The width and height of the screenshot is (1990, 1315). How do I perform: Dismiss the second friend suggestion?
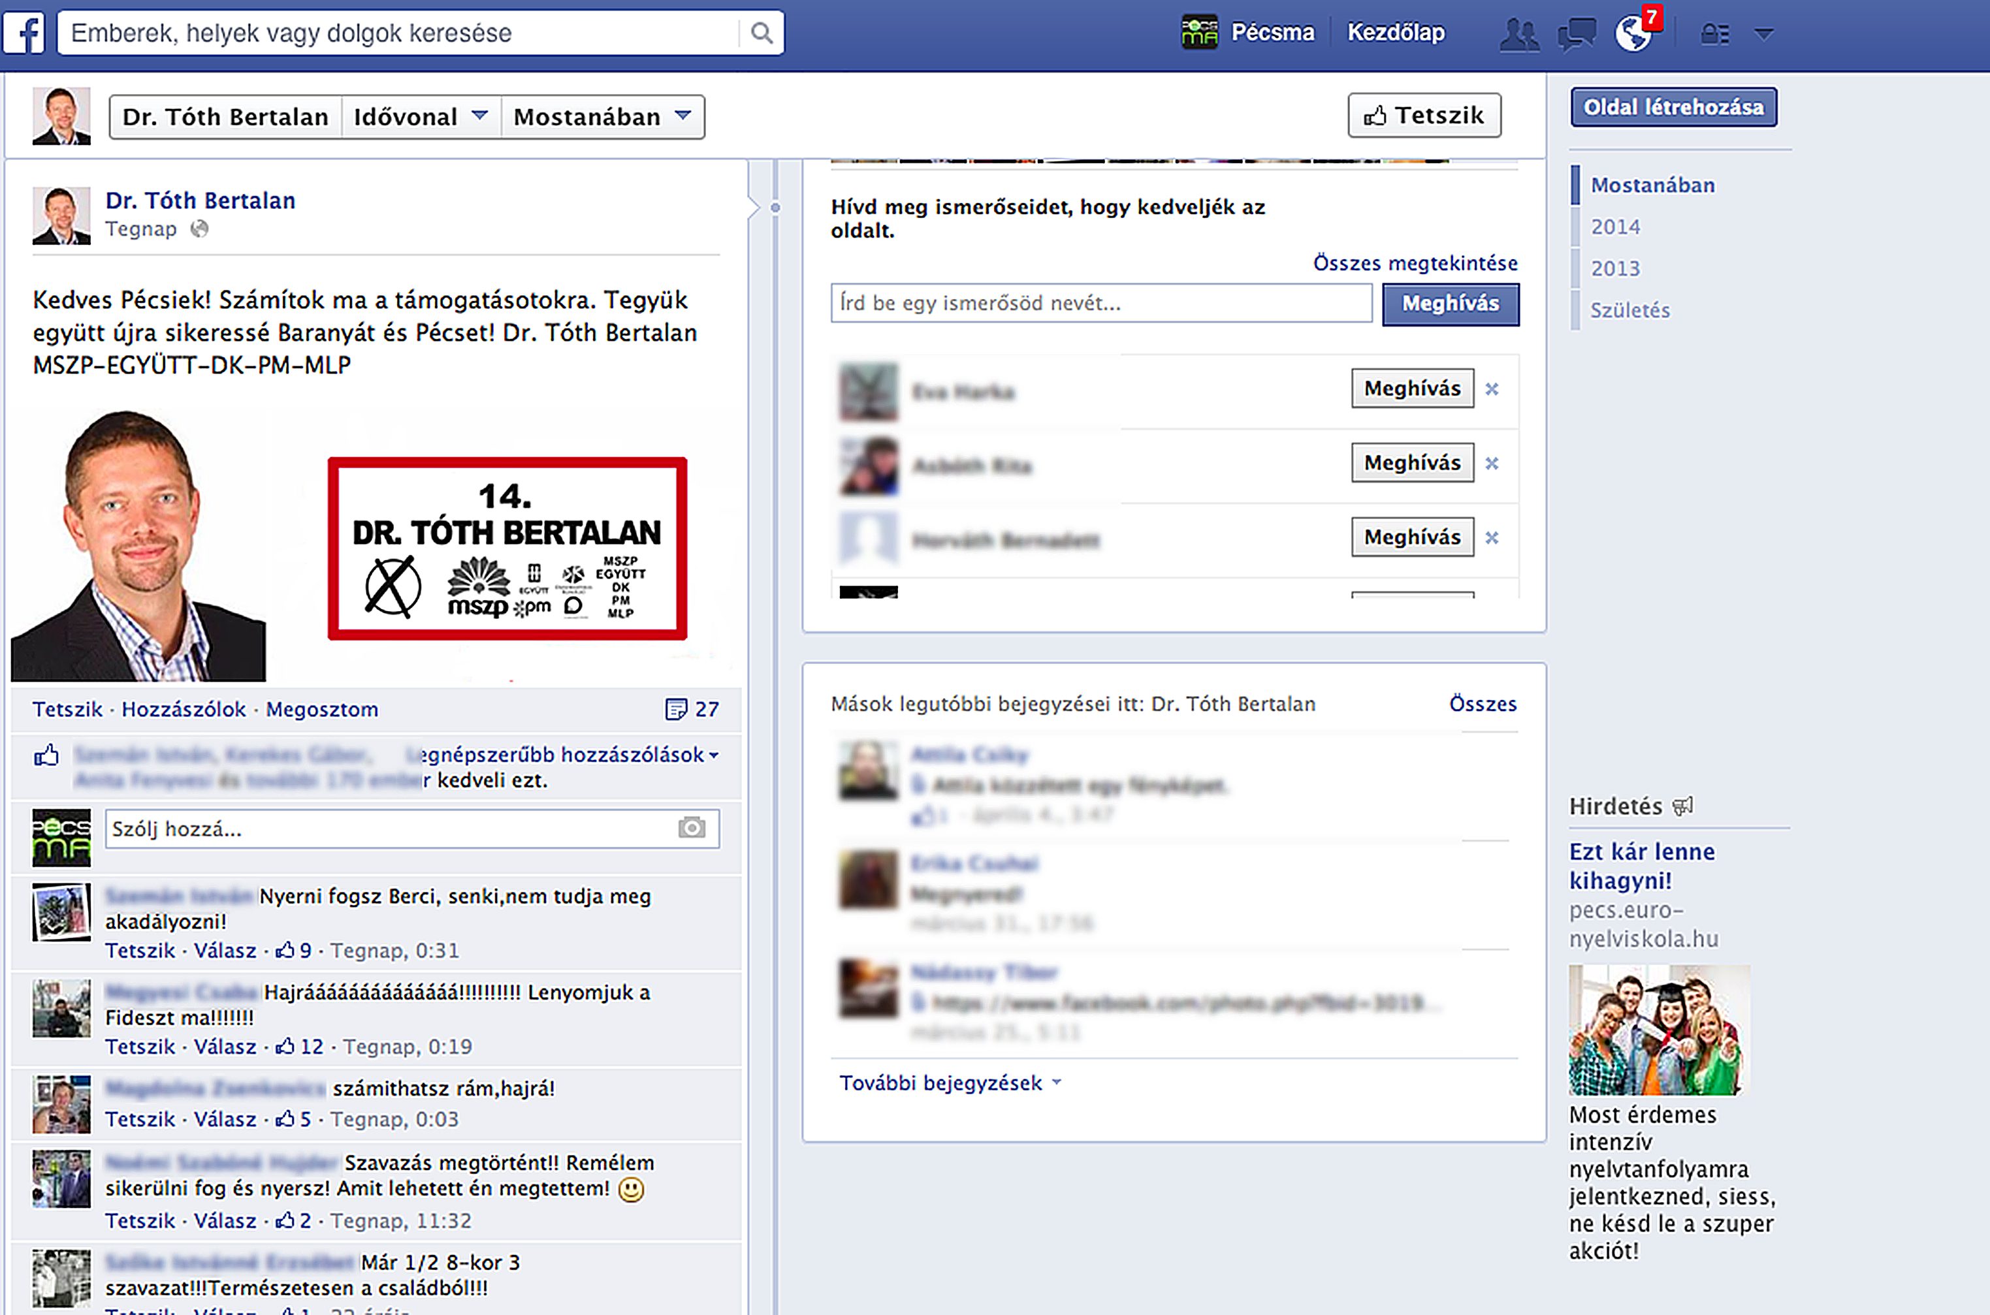tap(1492, 463)
